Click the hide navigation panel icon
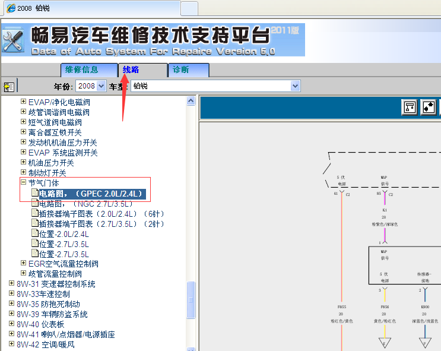 click(9, 87)
